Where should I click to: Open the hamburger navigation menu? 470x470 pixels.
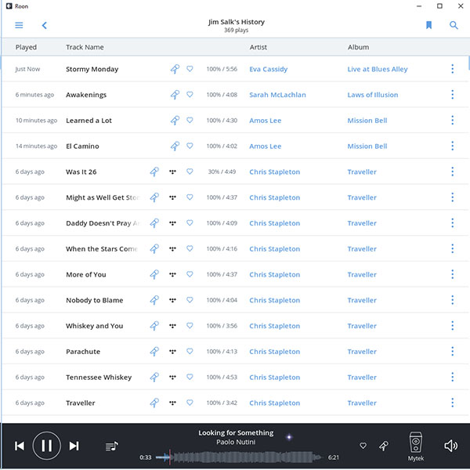(19, 25)
